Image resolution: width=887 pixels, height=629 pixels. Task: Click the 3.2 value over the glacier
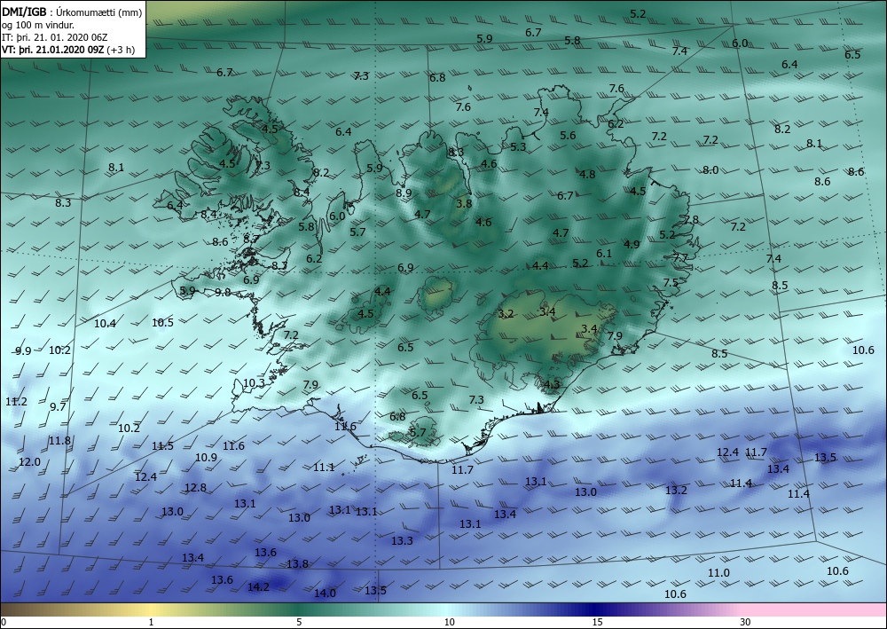(x=506, y=313)
